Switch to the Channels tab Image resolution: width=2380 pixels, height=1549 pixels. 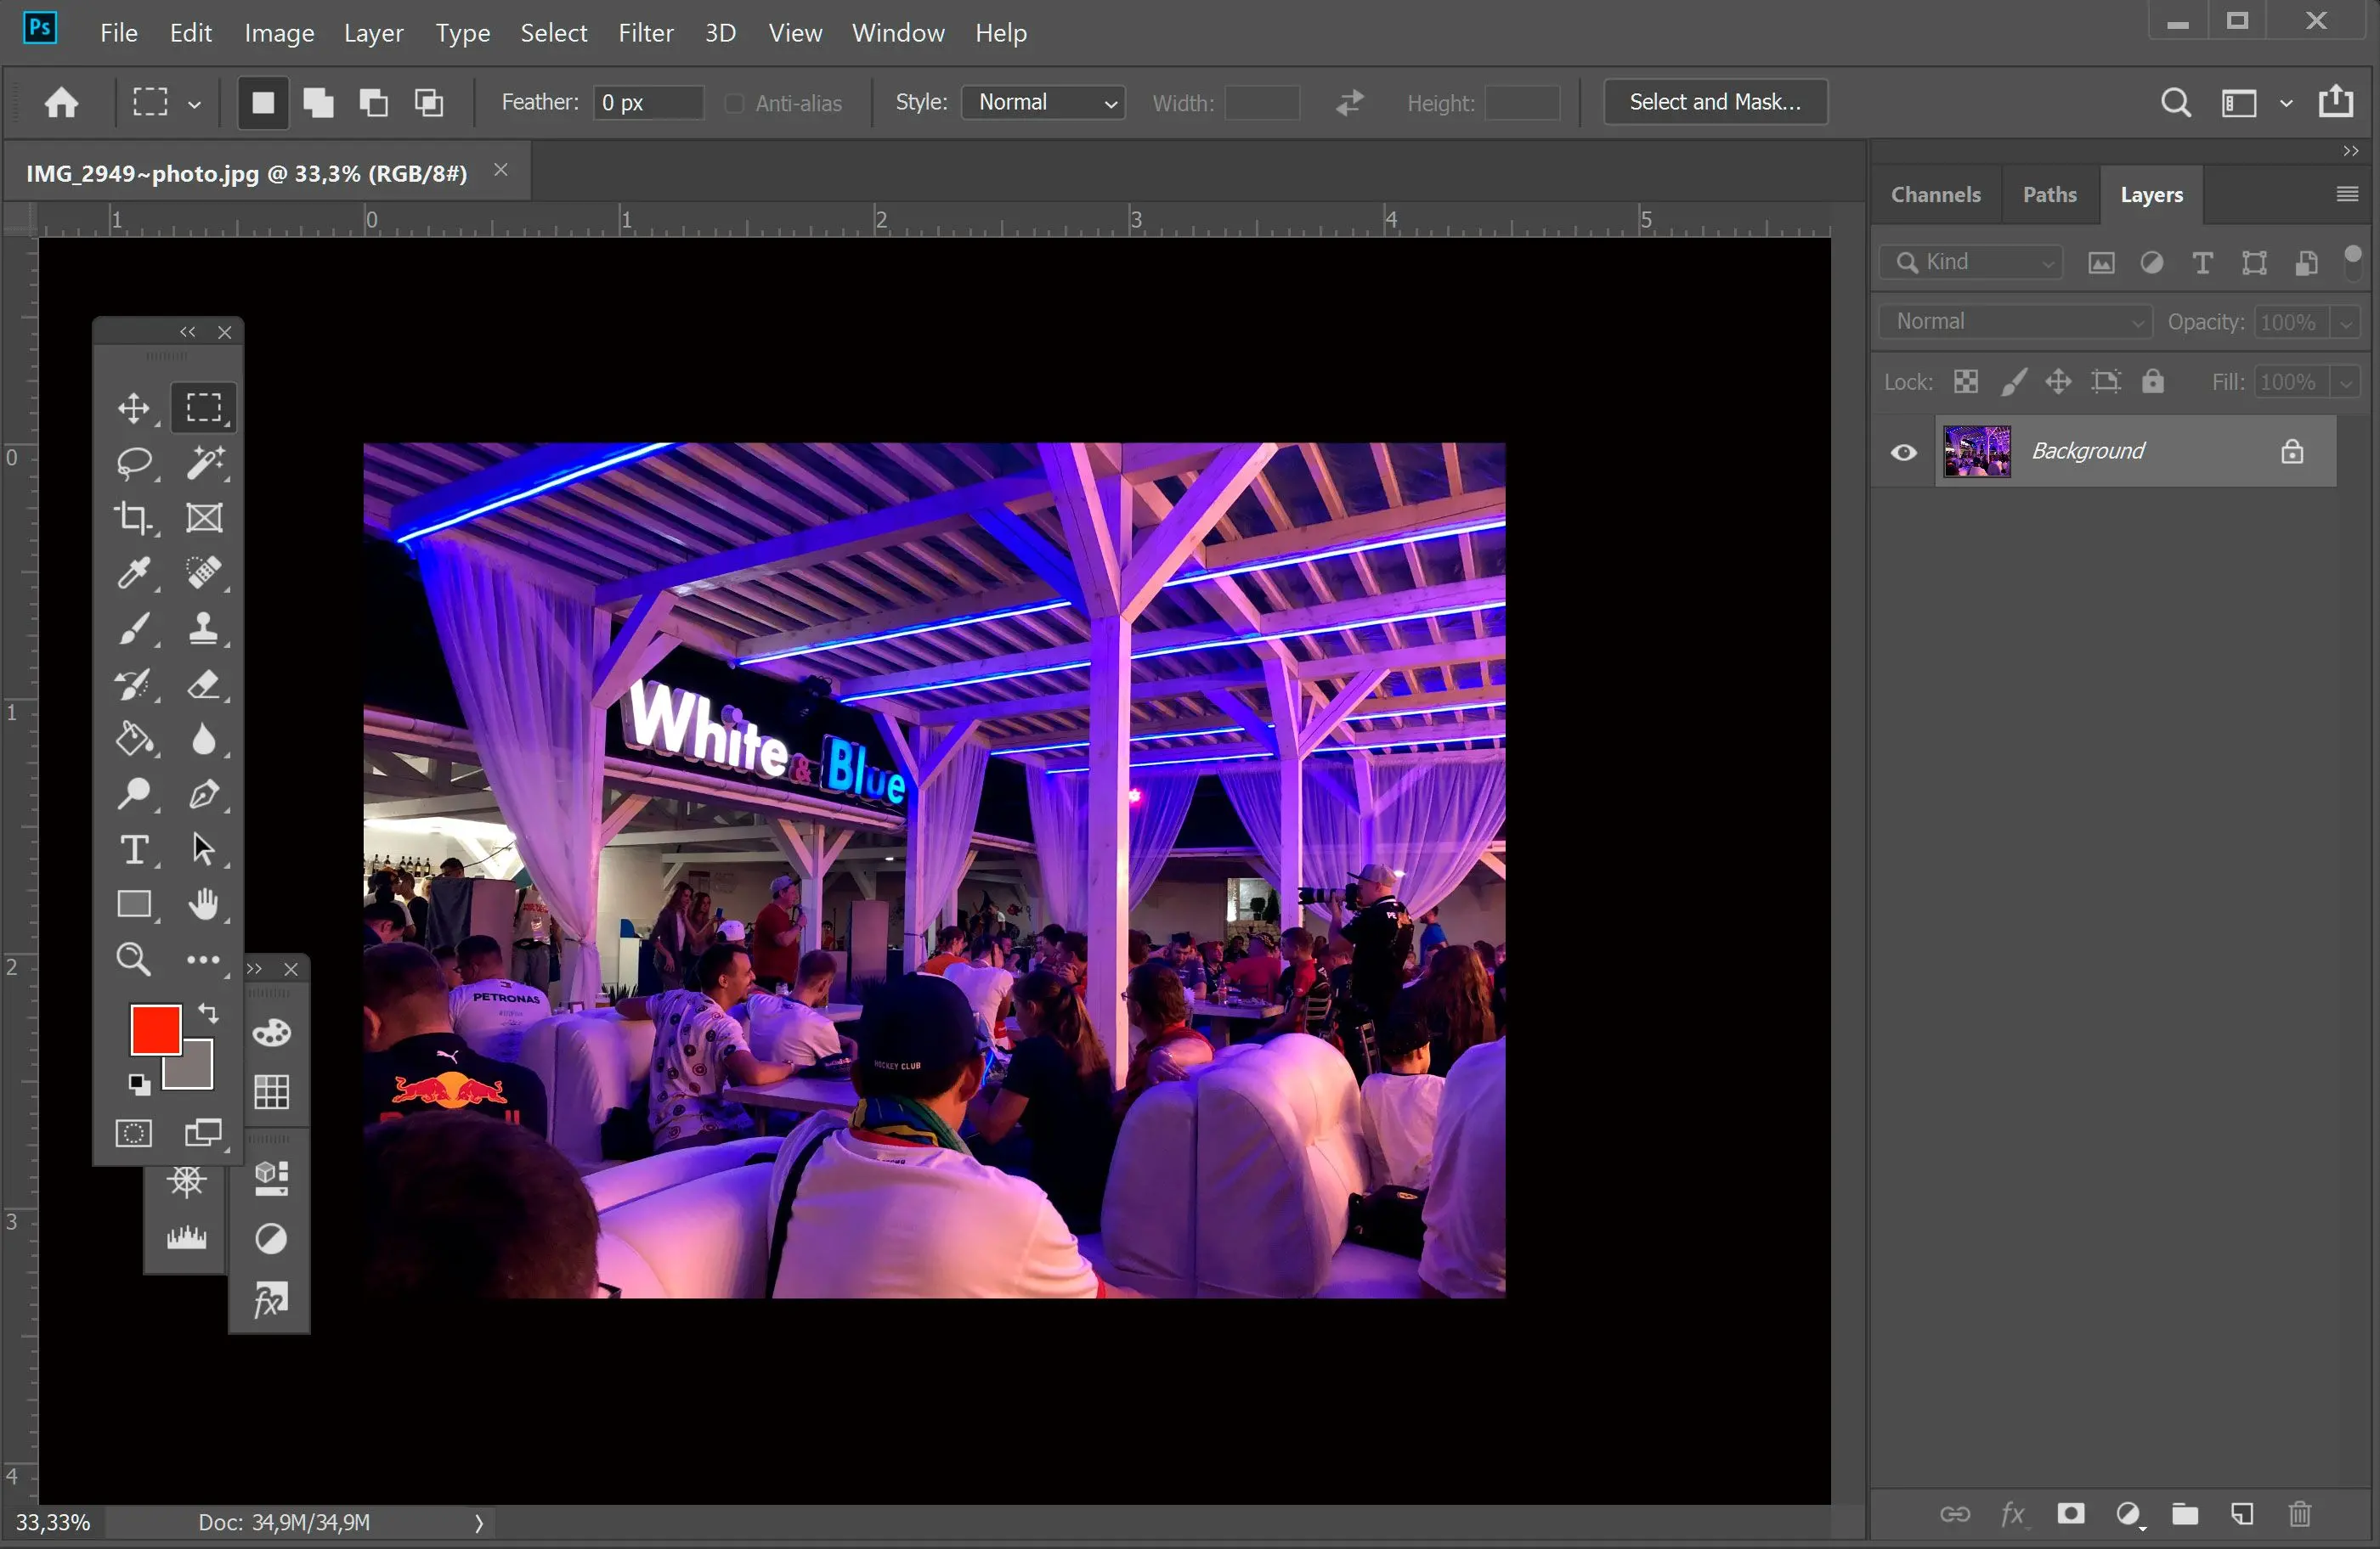1936,193
